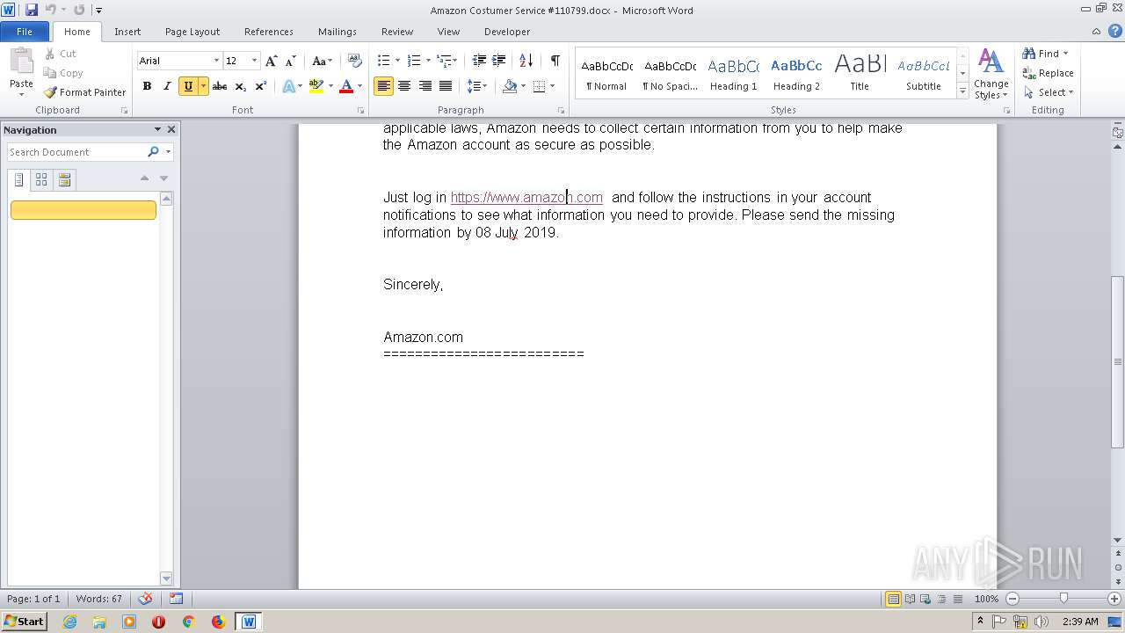Open the Font name dropdown
The width and height of the screenshot is (1125, 633).
[x=216, y=61]
